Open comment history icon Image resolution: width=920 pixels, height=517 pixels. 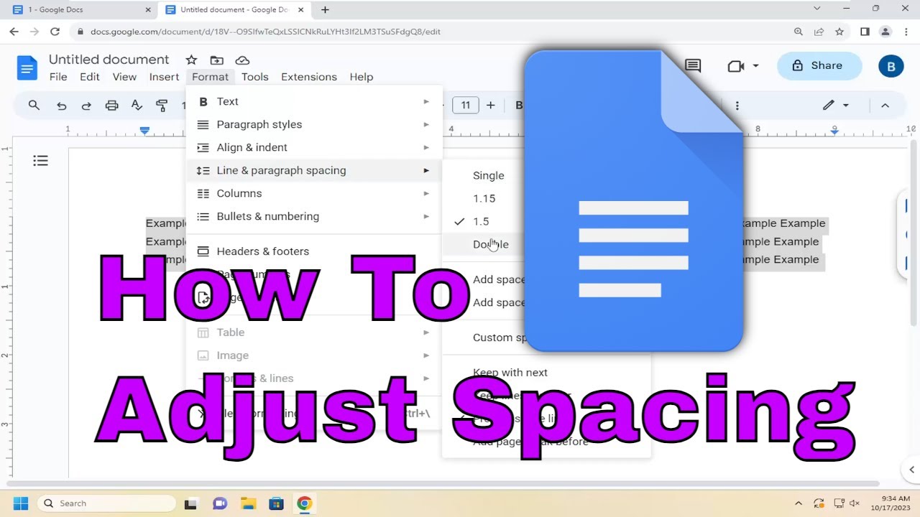tap(693, 66)
